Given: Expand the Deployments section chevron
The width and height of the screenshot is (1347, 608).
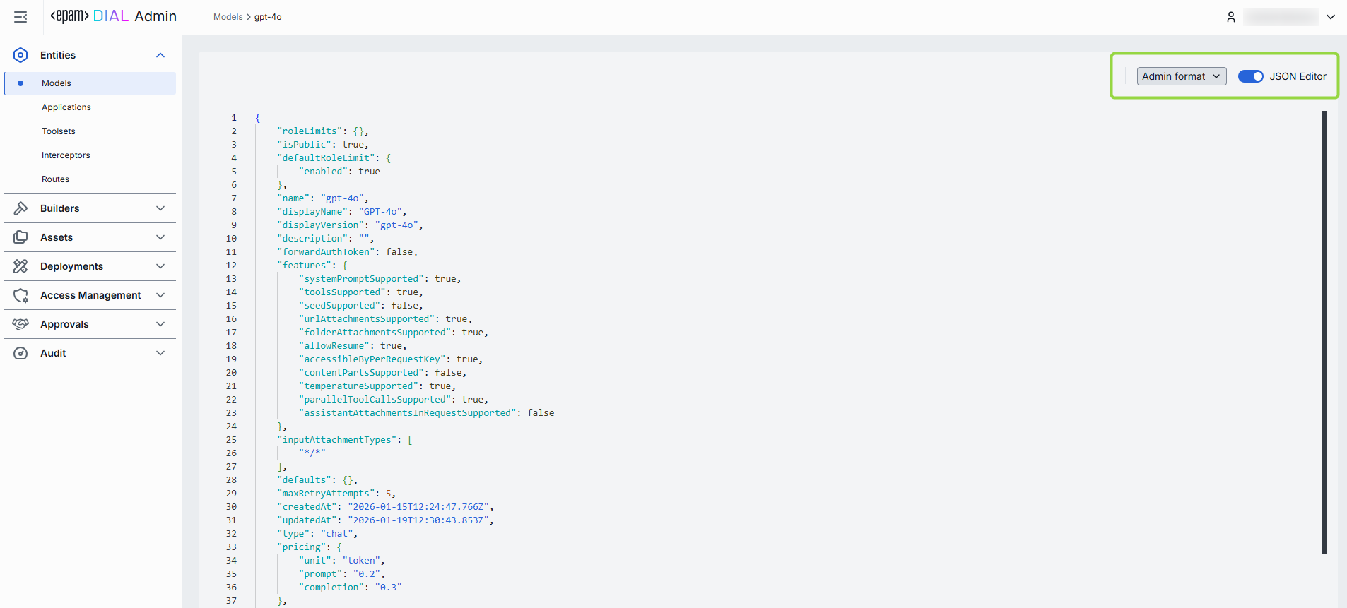Looking at the screenshot, I should click(160, 266).
